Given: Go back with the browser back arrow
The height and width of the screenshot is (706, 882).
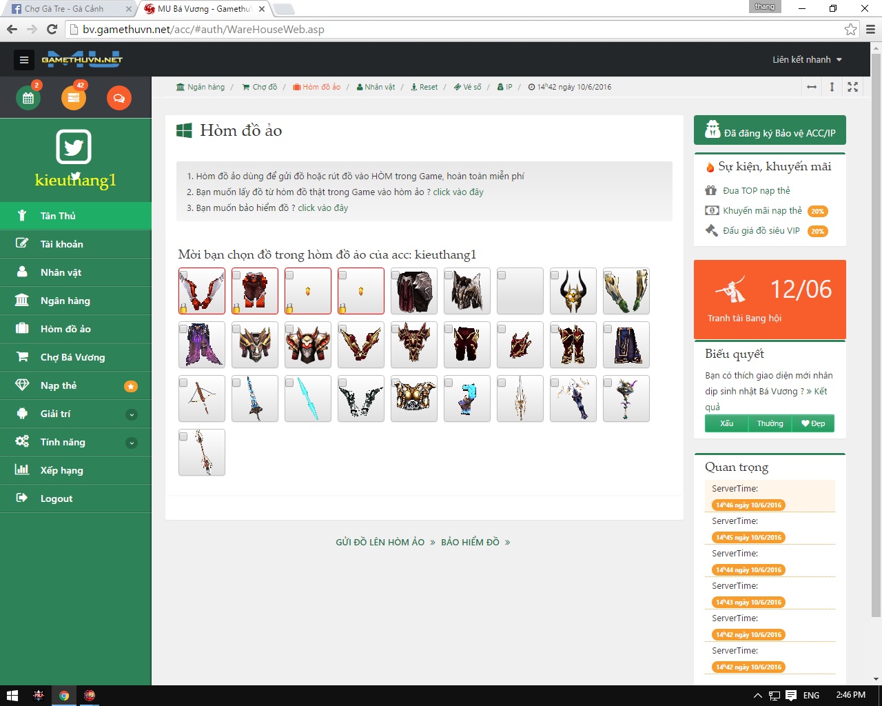Looking at the screenshot, I should pyautogui.click(x=12, y=29).
